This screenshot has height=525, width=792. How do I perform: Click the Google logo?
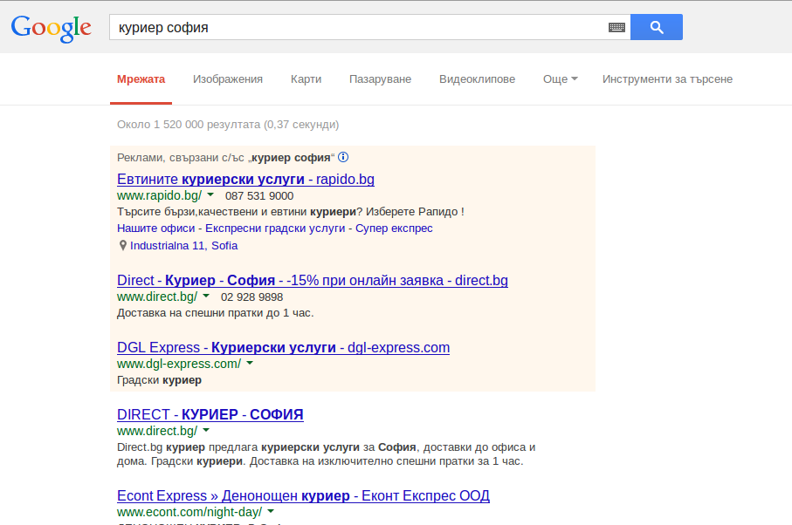click(x=51, y=28)
